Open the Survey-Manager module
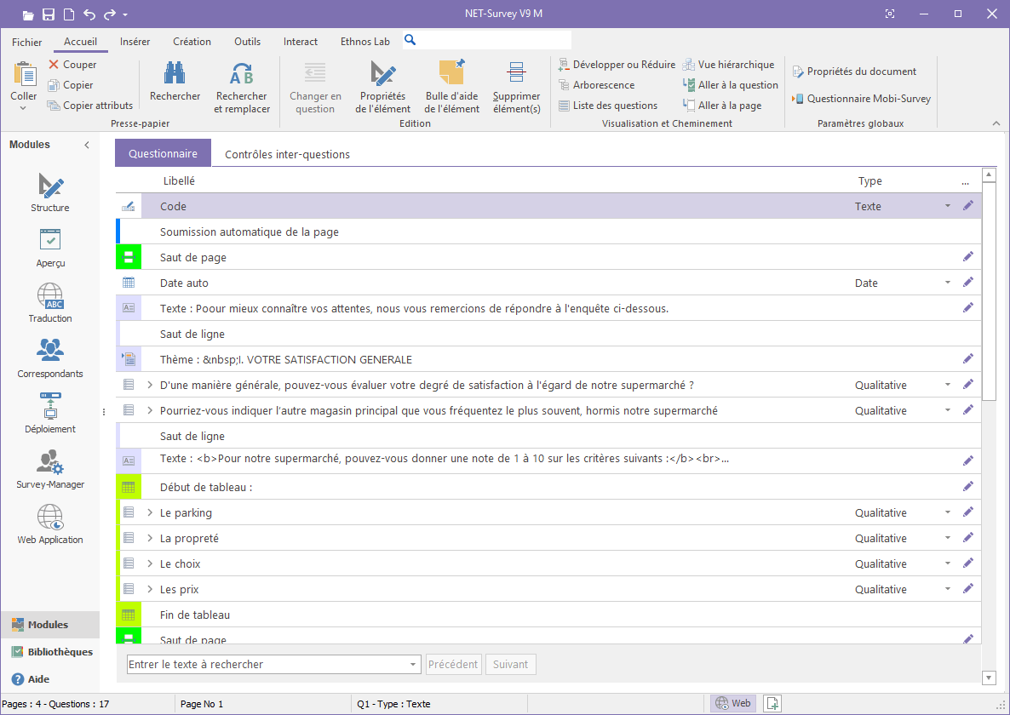Image resolution: width=1010 pixels, height=715 pixels. coord(50,469)
